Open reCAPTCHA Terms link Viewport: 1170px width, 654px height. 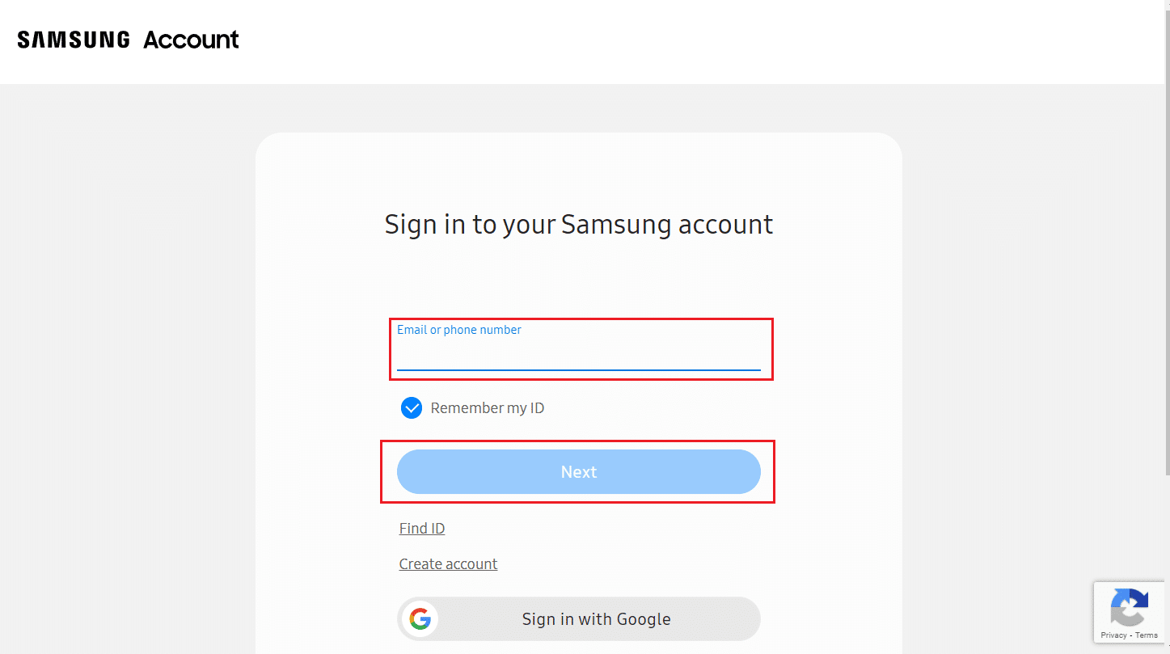(1147, 635)
